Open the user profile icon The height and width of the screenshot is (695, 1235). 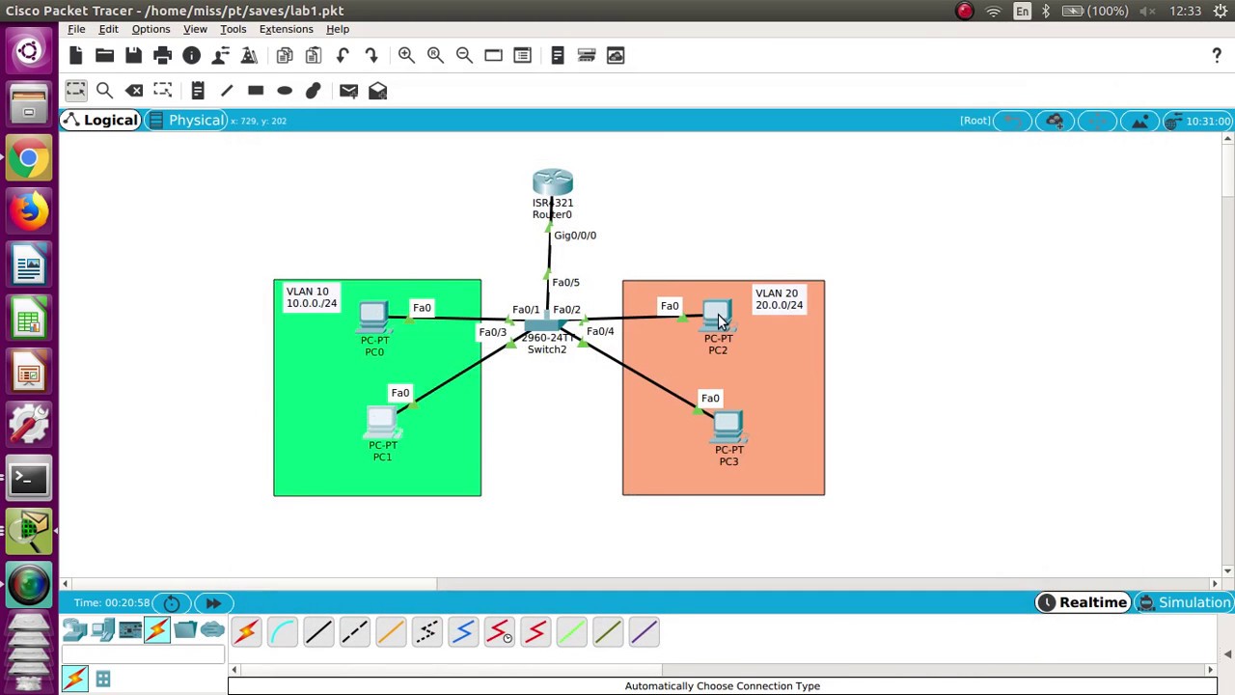coord(220,55)
